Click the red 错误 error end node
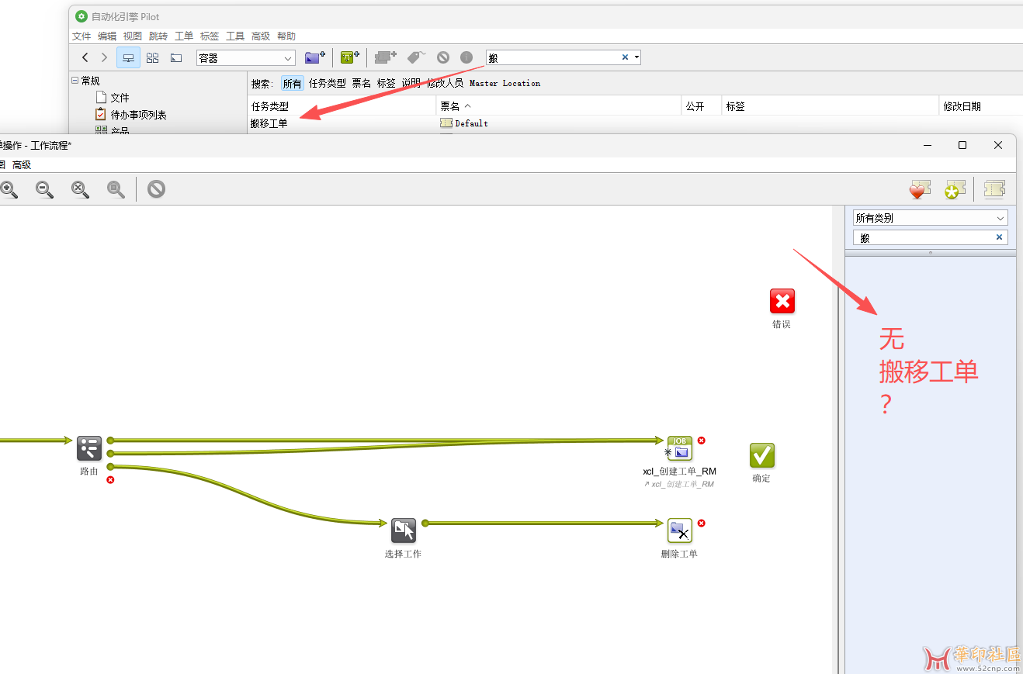Screen dimensions: 1023x674 click(782, 301)
